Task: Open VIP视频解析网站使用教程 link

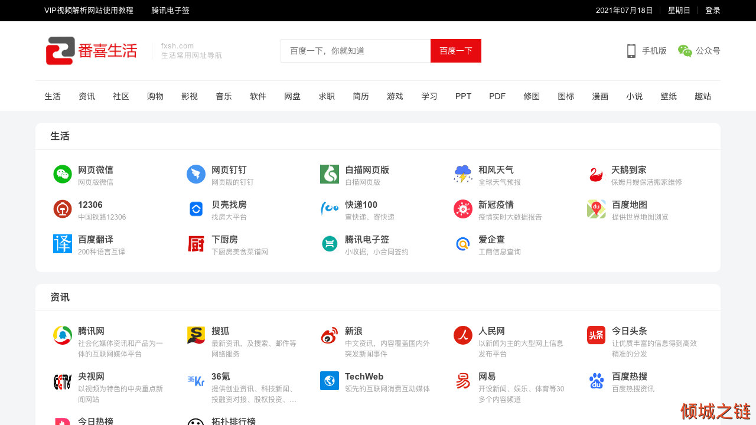Action: click(x=89, y=11)
